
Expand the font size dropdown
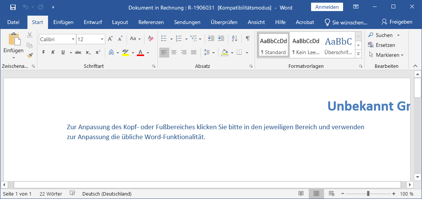(102, 39)
